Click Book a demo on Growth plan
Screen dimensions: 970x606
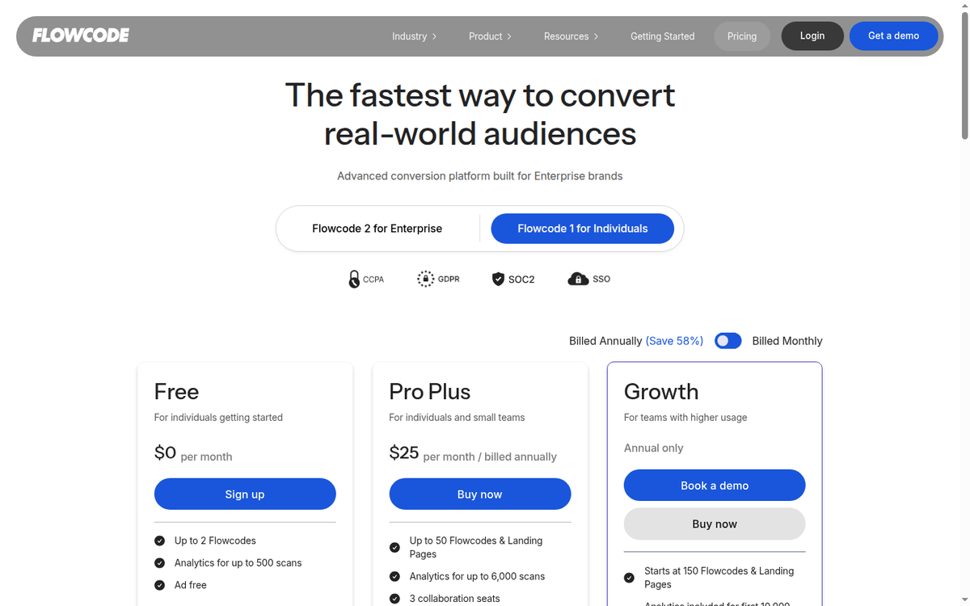(x=715, y=485)
